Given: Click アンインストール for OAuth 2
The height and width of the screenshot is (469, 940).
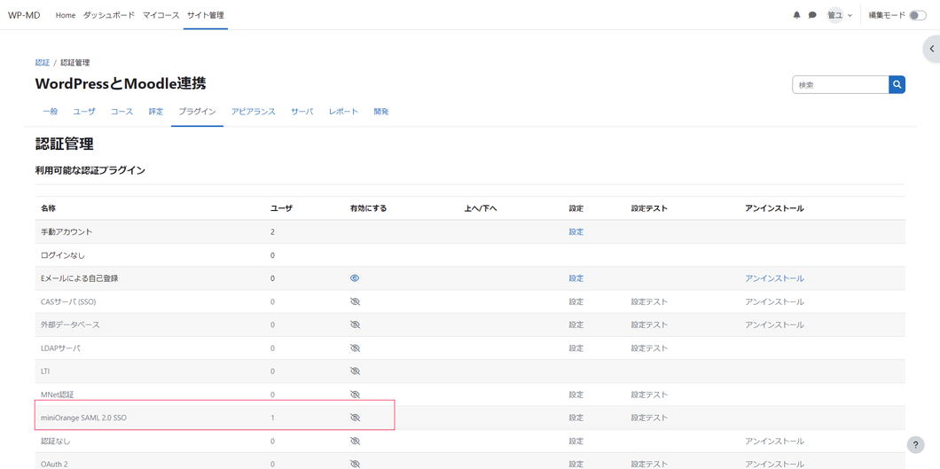Looking at the screenshot, I should [774, 464].
